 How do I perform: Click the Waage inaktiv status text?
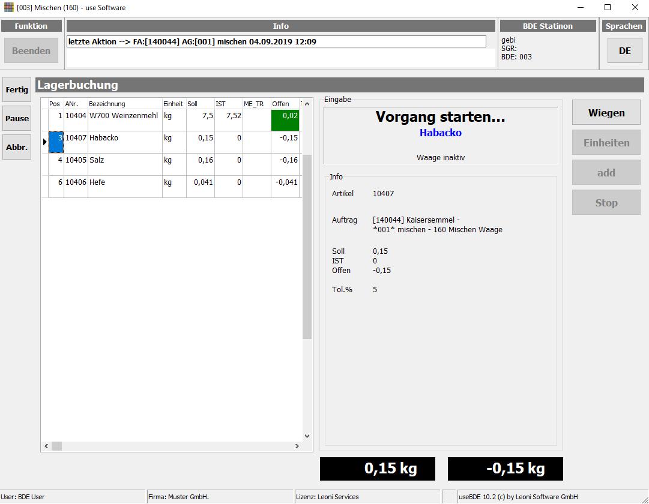[441, 158]
